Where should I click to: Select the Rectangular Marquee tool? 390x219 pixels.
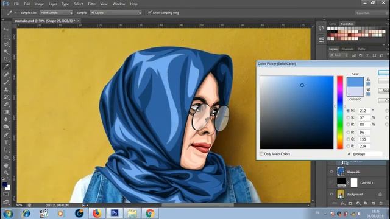pyautogui.click(x=5, y=36)
